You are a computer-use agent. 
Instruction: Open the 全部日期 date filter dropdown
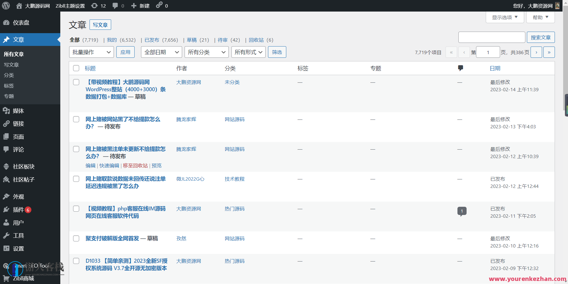(161, 52)
